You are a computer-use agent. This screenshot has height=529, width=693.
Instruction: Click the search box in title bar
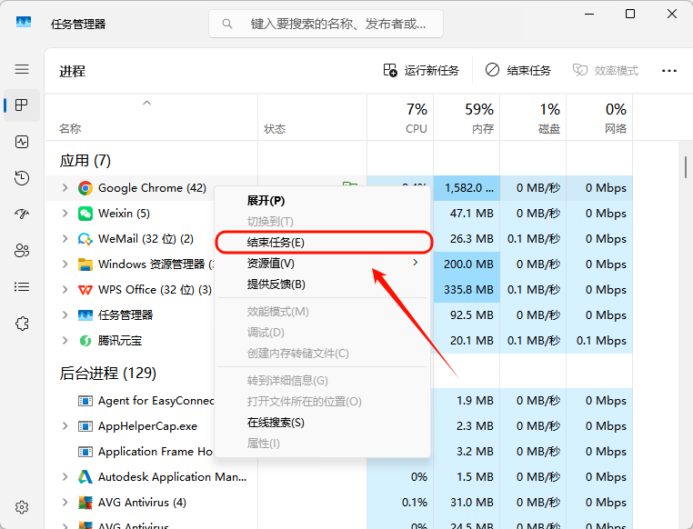point(326,24)
